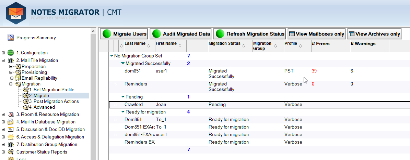This screenshot has height=160, width=410.
Task: Click Refresh Migration Status button
Action: click(249, 34)
